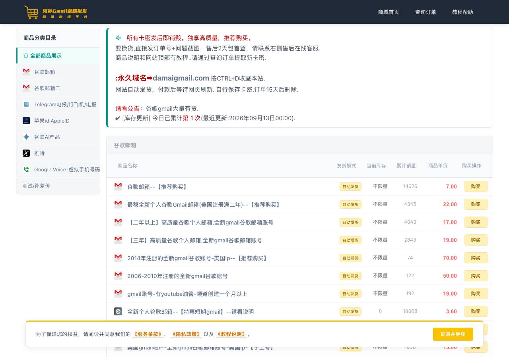This screenshot has width=509, height=357.
Task: Open the 《服务条款》 link
Action: click(148, 334)
